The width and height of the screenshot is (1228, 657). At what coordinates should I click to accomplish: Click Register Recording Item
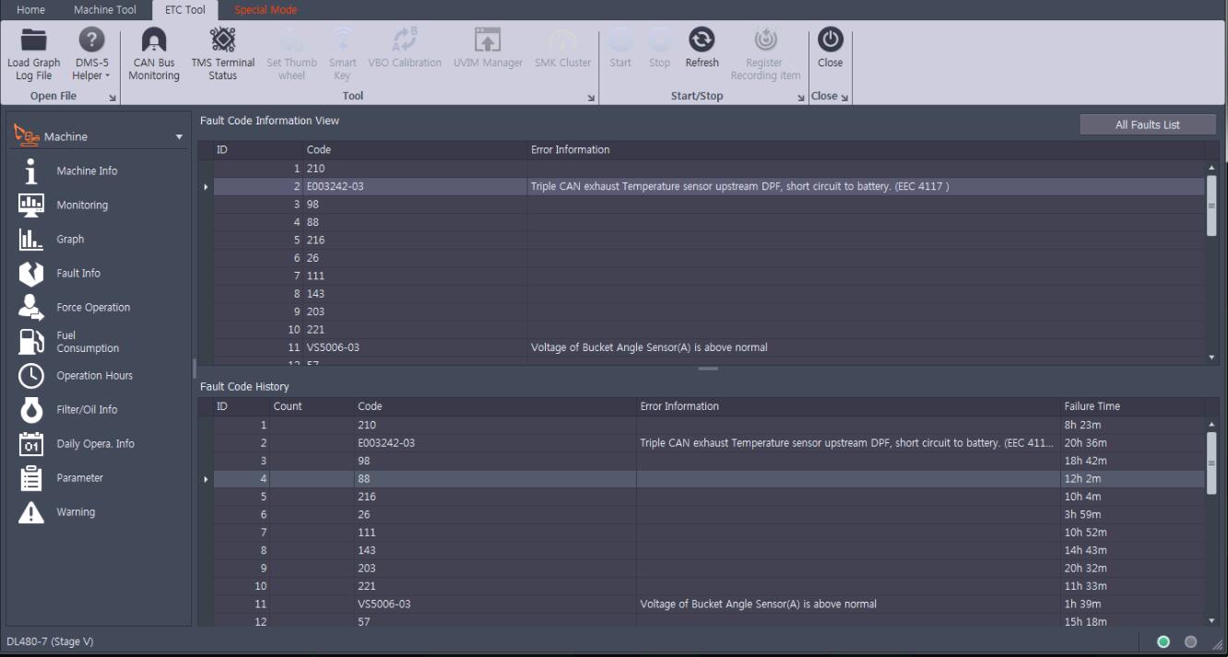point(765,53)
